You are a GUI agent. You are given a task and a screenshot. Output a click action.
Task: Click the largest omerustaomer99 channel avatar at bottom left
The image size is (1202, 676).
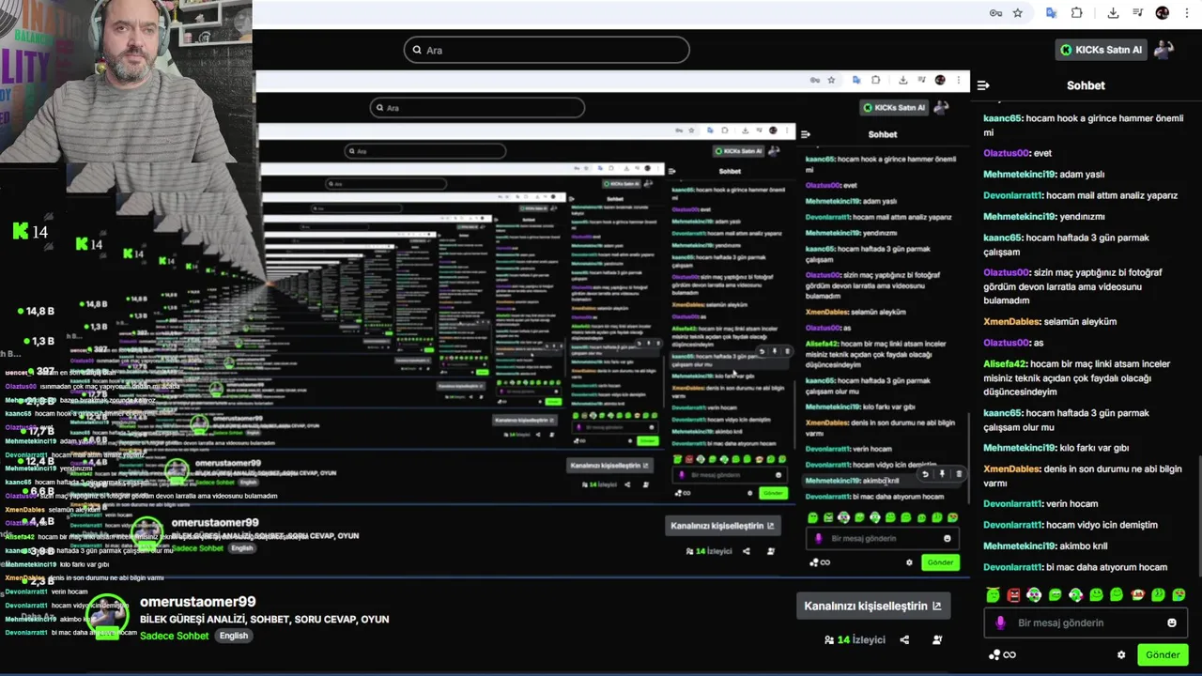[108, 616]
